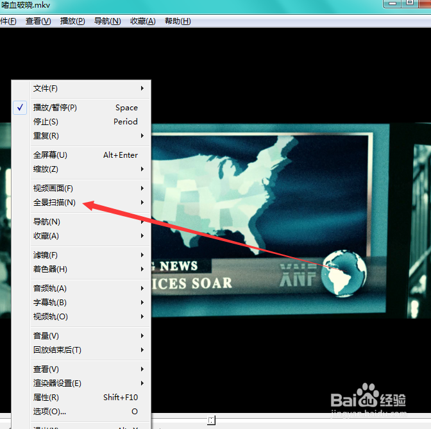Image resolution: width=431 pixels, height=429 pixels.
Task: Open the 音量(V) submenu
Action: 90,336
